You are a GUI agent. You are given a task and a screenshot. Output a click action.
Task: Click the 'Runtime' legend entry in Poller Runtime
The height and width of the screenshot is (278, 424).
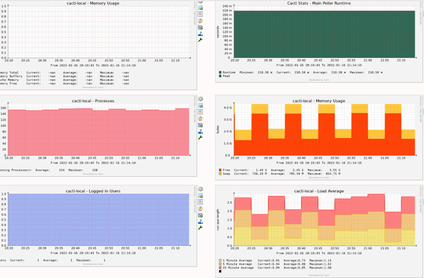227,73
